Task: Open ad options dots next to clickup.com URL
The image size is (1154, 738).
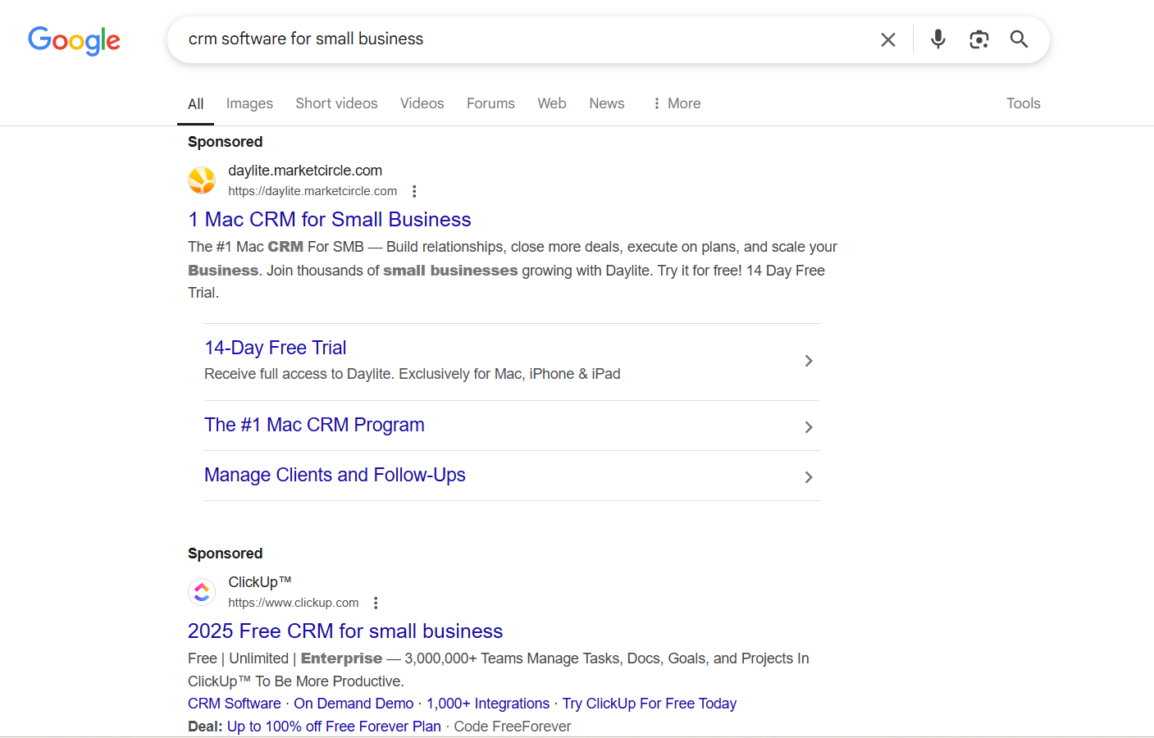Action: point(376,603)
